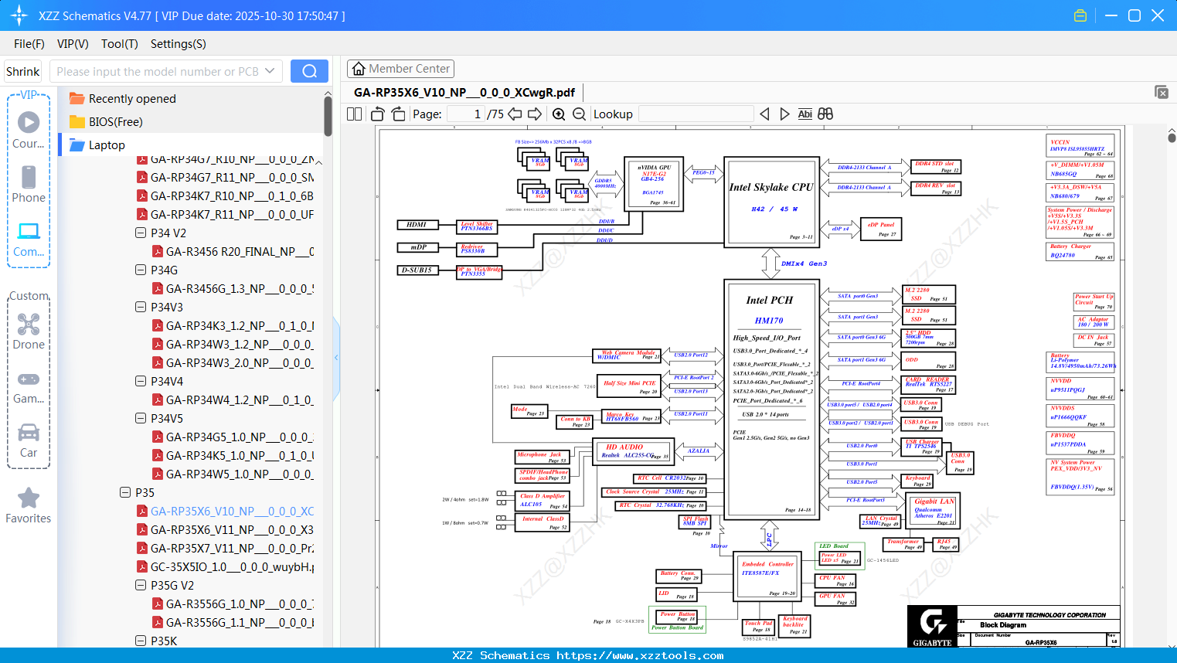The image size is (1177, 663).
Task: Collapse the P34 V2 tree node
Action: [141, 233]
